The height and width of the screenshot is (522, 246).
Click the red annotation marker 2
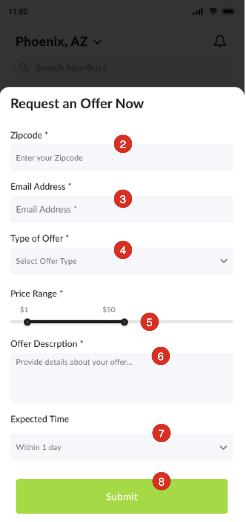point(123,144)
